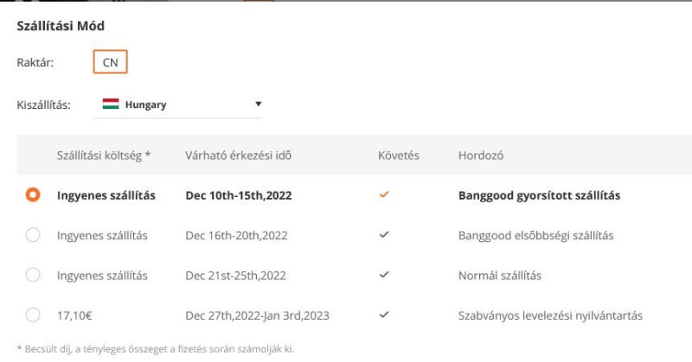Click the tracking checkmark for elsőbbségi szállítás
Viewport: 692px width, 362px height.
(384, 235)
